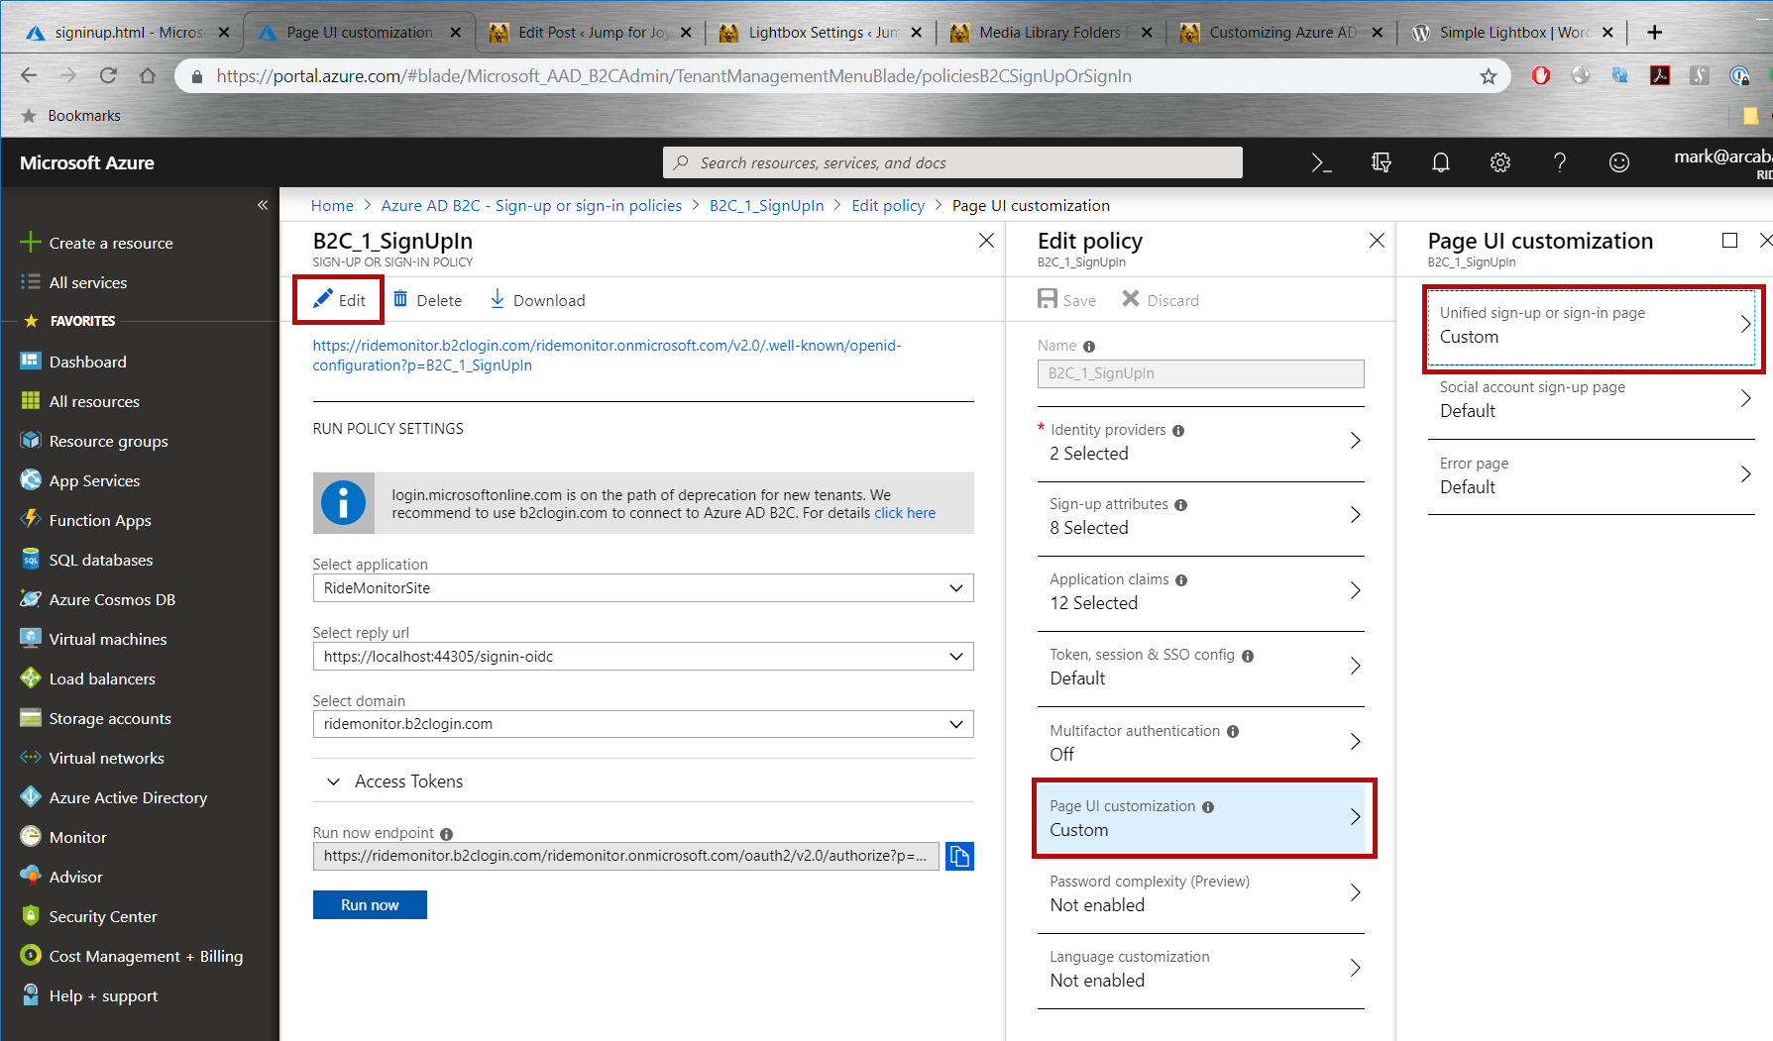Go to Home breadcrumb
Screen dimensions: 1773x1041
[332, 206]
